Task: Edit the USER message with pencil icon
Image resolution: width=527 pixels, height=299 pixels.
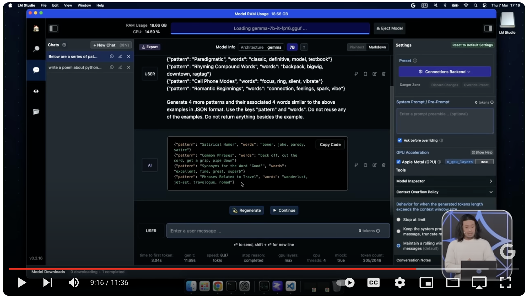Action: (374, 74)
